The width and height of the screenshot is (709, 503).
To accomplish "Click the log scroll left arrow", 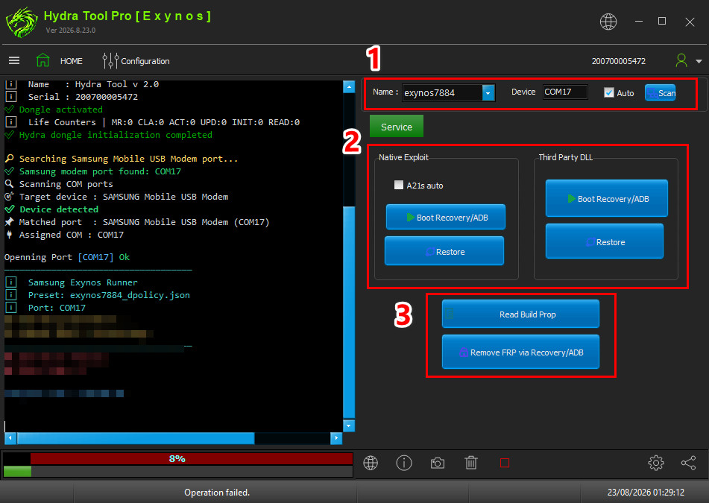I will click(10, 438).
